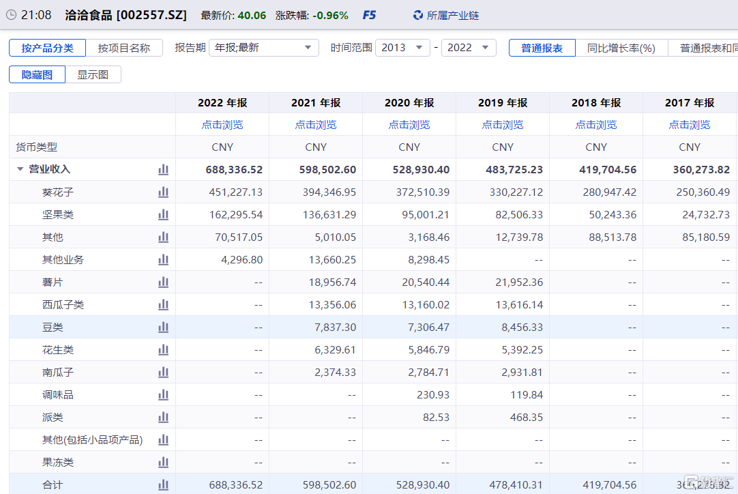Select the 货币类型 row label
738x494 pixels.
click(36, 147)
